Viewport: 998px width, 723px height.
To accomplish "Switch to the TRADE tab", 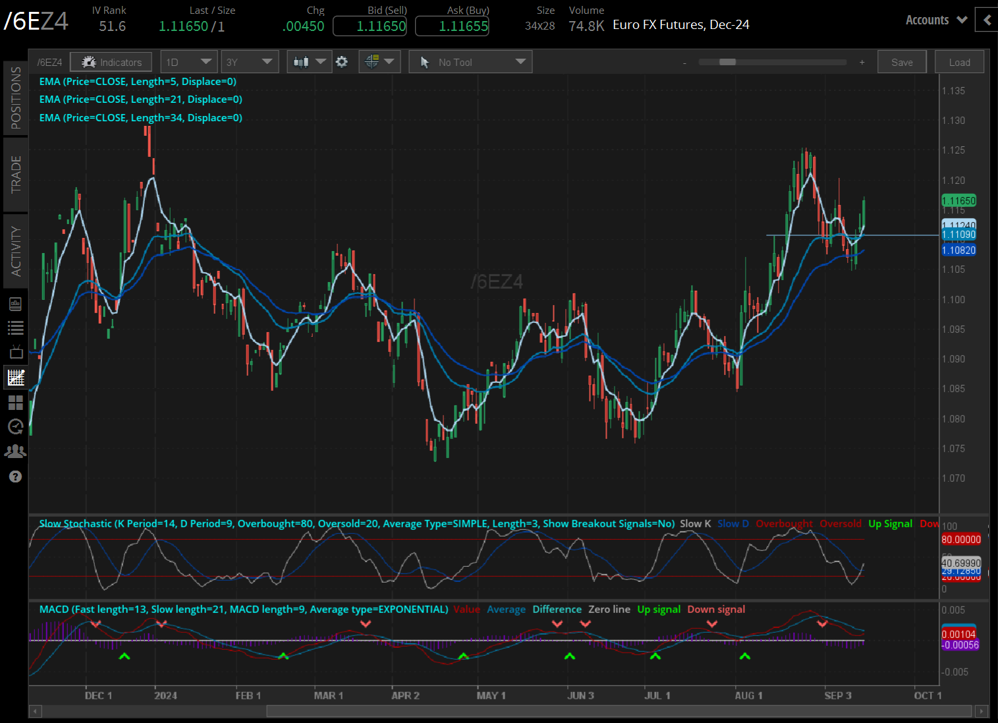I will [16, 175].
